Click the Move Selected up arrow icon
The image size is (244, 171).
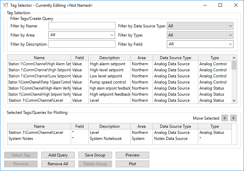(233, 118)
